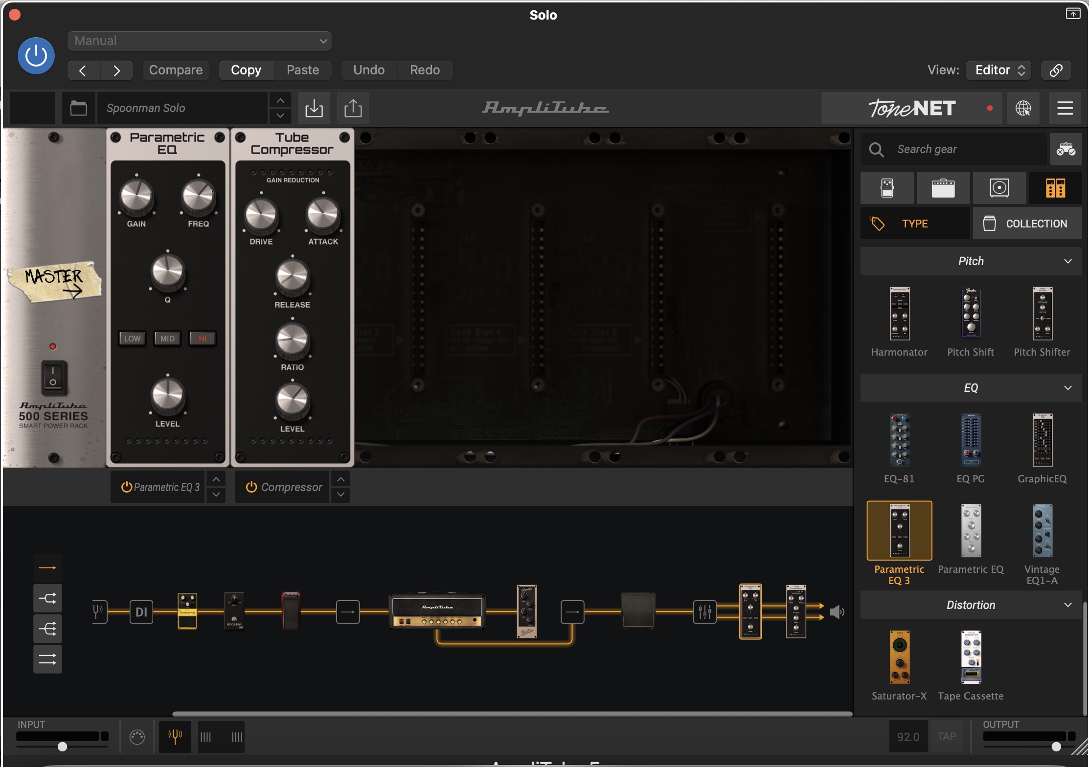
Task: Select the Saturator-X gear thumbnail
Action: [899, 657]
